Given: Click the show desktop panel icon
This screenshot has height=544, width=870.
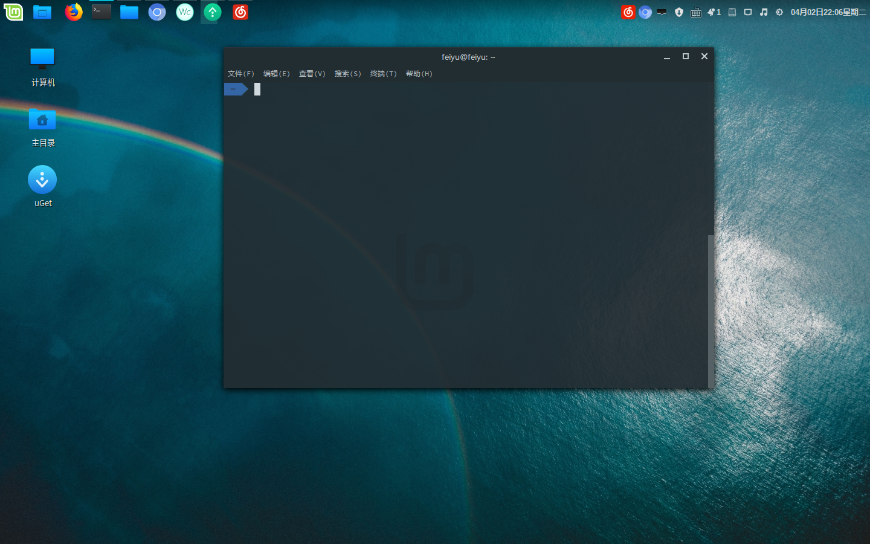Looking at the screenshot, I should 42,11.
